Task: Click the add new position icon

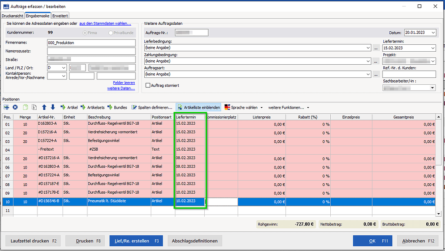Action: click(6, 107)
